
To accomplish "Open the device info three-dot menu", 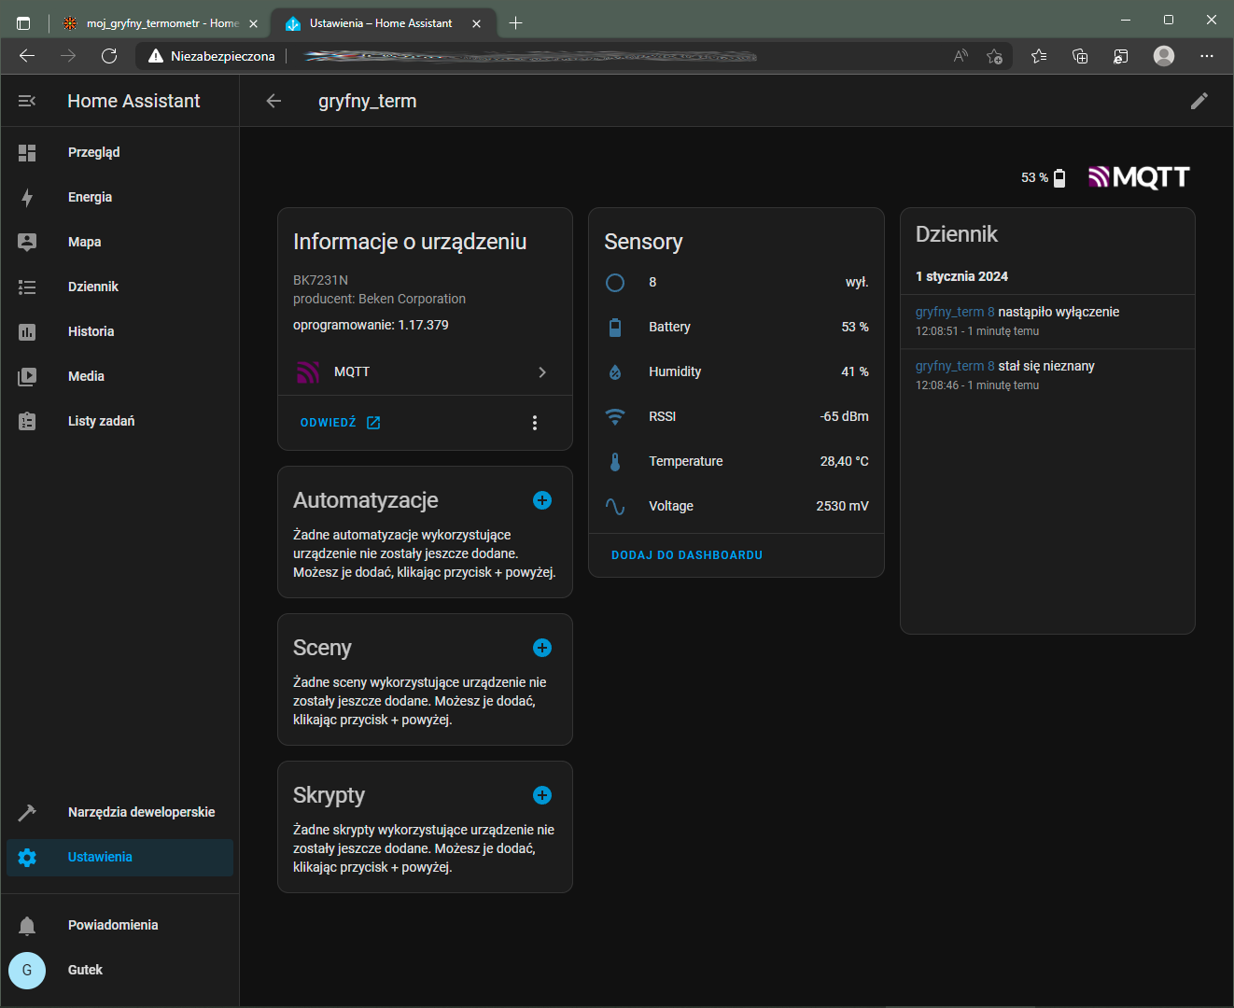I will (x=535, y=423).
